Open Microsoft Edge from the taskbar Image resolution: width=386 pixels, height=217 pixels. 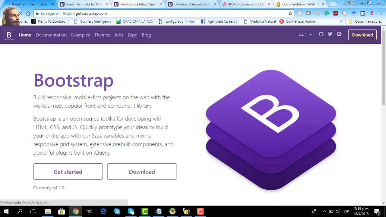pos(103,211)
